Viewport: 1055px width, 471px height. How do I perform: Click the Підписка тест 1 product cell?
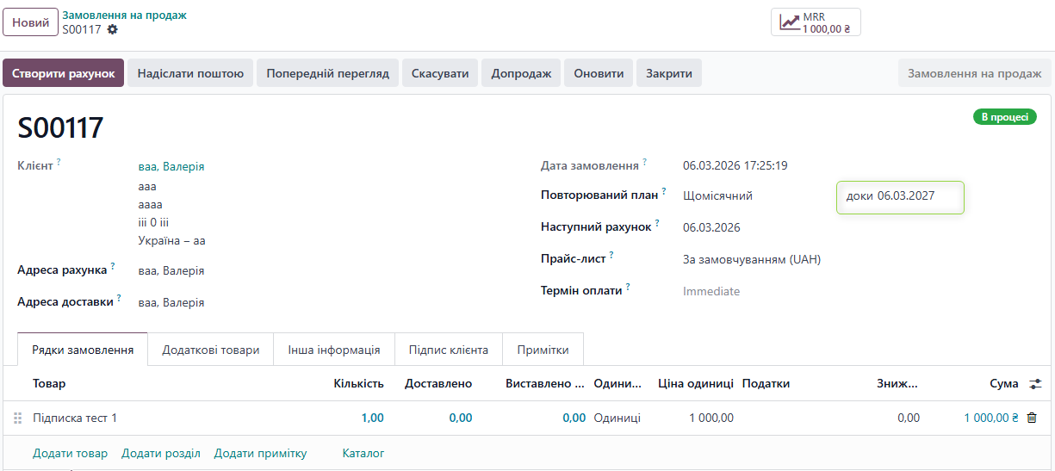click(75, 418)
